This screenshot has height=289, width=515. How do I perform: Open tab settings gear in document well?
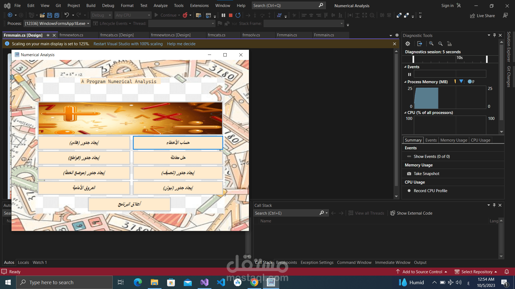(x=397, y=35)
